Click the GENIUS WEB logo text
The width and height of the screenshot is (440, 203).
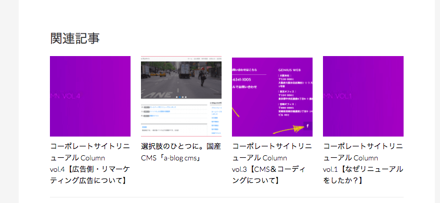tap(290, 70)
